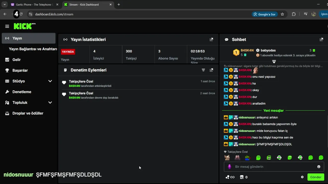Click the pinned nidosnuuur reply preview
The width and height of the screenshot is (328, 184).
tap(273, 66)
